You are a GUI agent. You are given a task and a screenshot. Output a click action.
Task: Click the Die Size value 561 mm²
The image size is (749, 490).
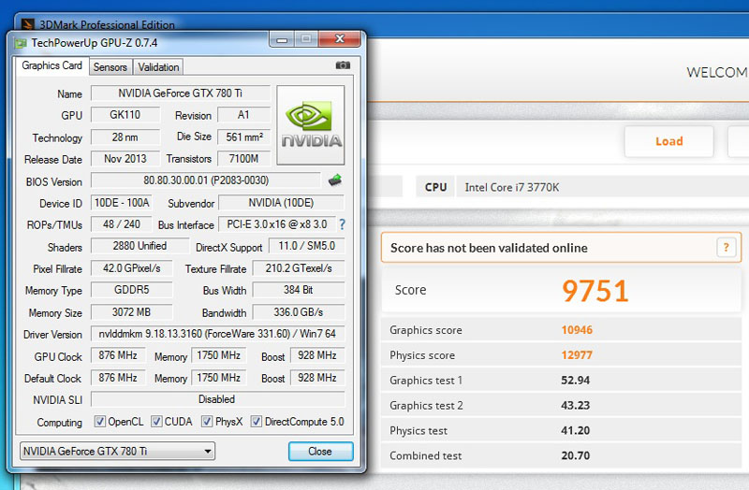[243, 137]
